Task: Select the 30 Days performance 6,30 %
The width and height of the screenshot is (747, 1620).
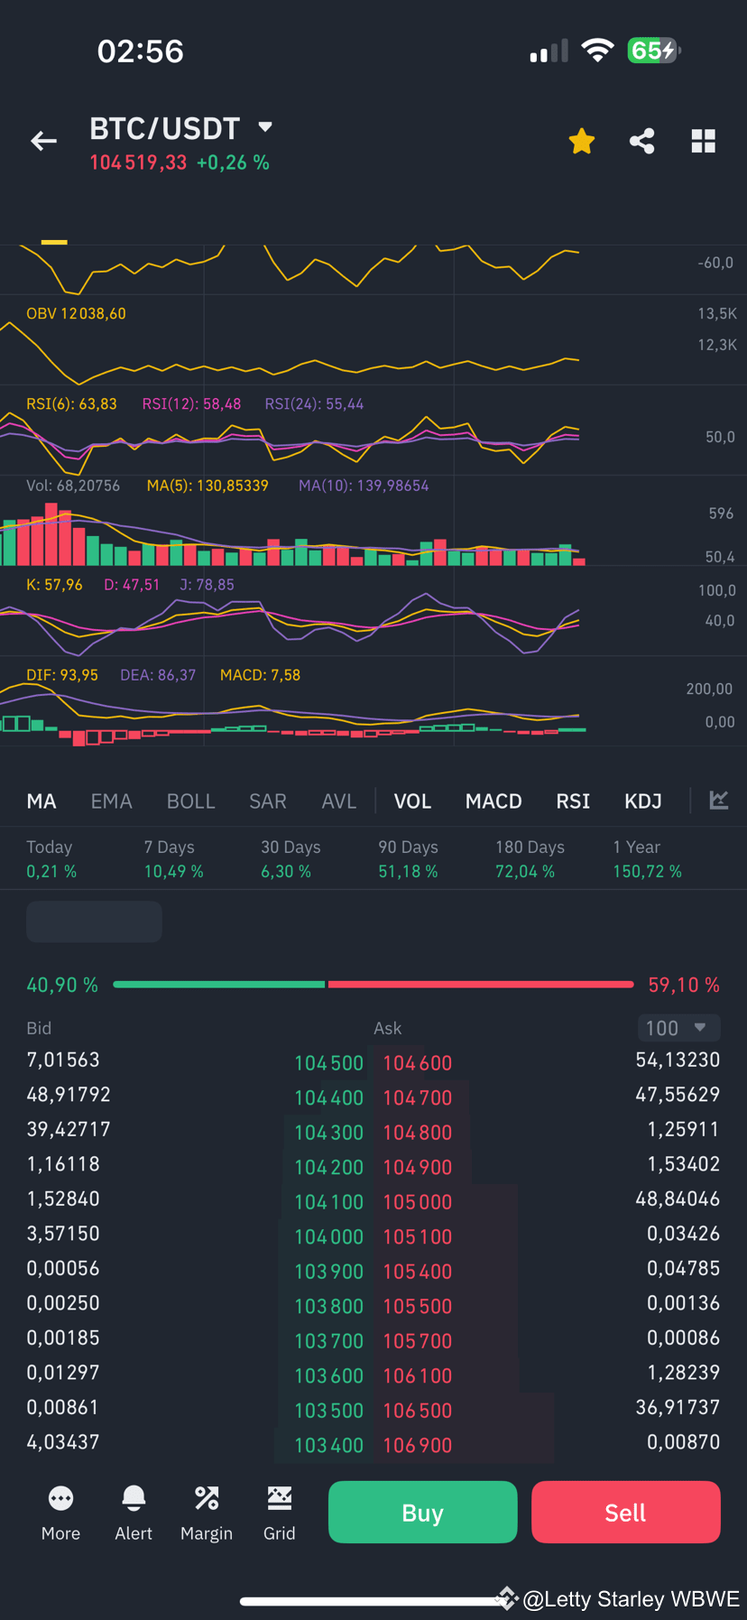Action: coord(290,859)
